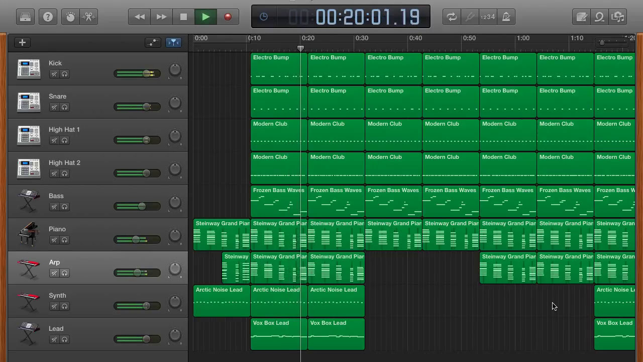This screenshot has width=643, height=362.
Task: Start recording with the Record button
Action: (x=228, y=17)
